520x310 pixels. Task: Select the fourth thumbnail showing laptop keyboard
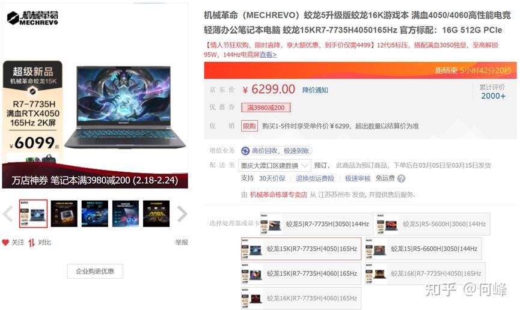pos(126,213)
